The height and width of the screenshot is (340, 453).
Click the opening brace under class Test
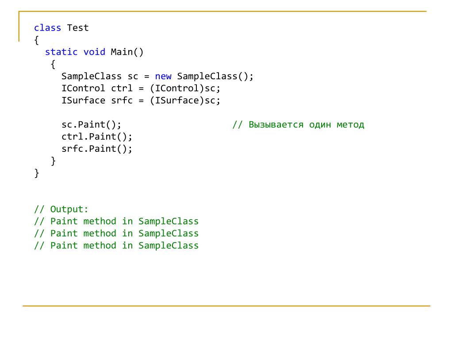[37, 40]
